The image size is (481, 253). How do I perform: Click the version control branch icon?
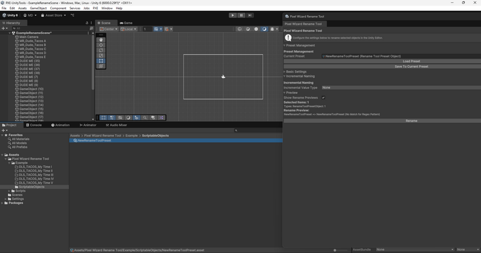73,15
